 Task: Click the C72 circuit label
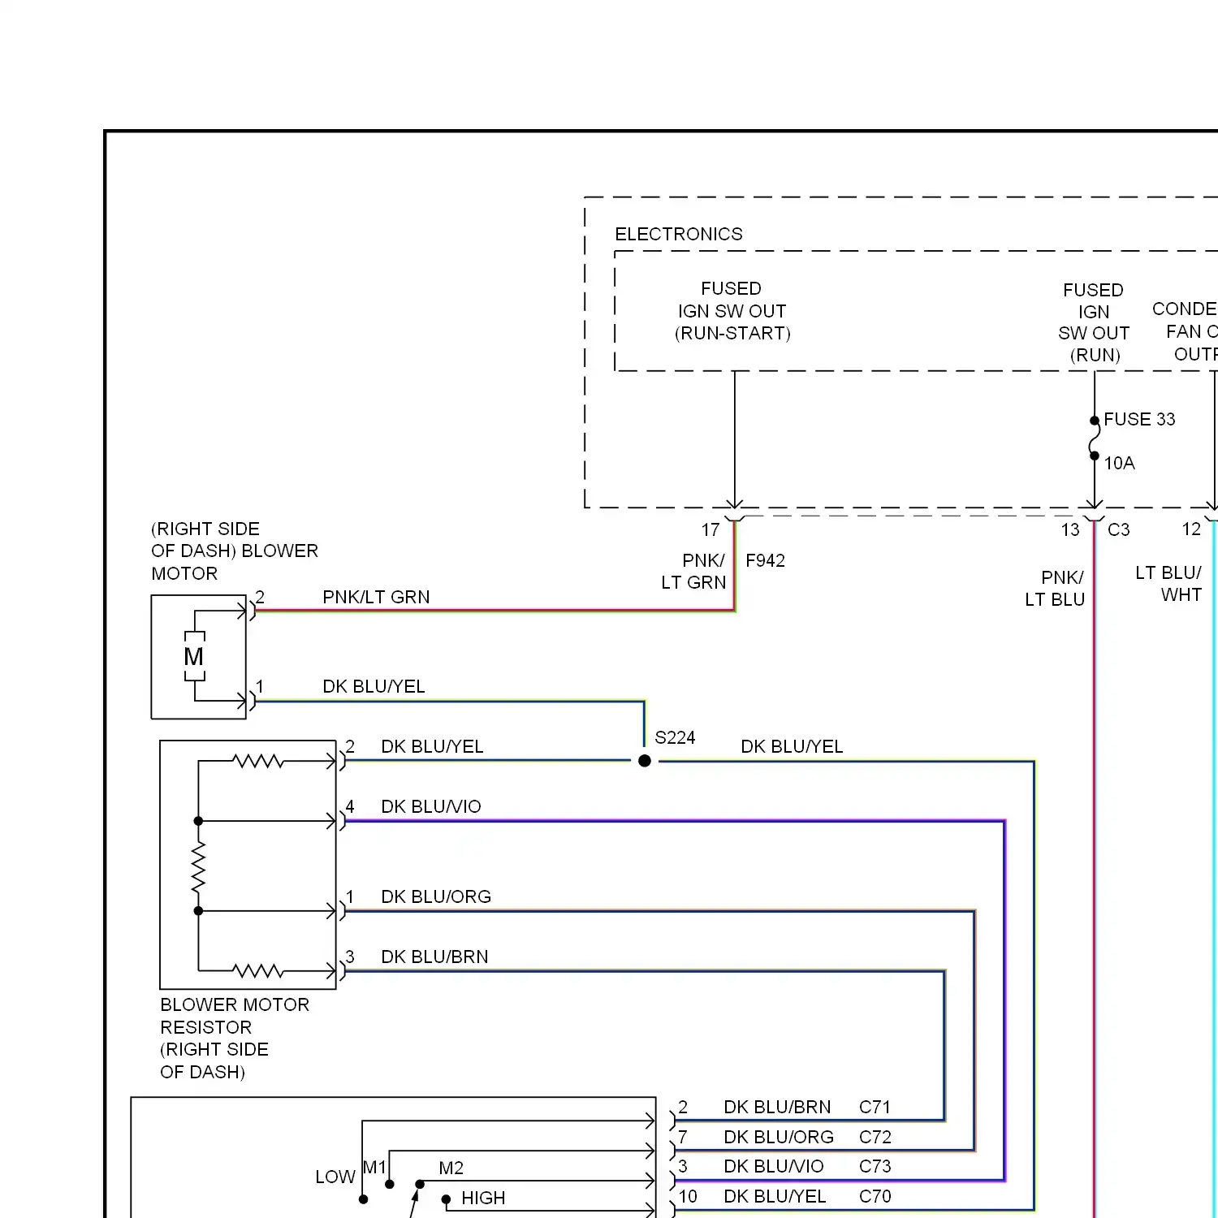(x=875, y=1138)
